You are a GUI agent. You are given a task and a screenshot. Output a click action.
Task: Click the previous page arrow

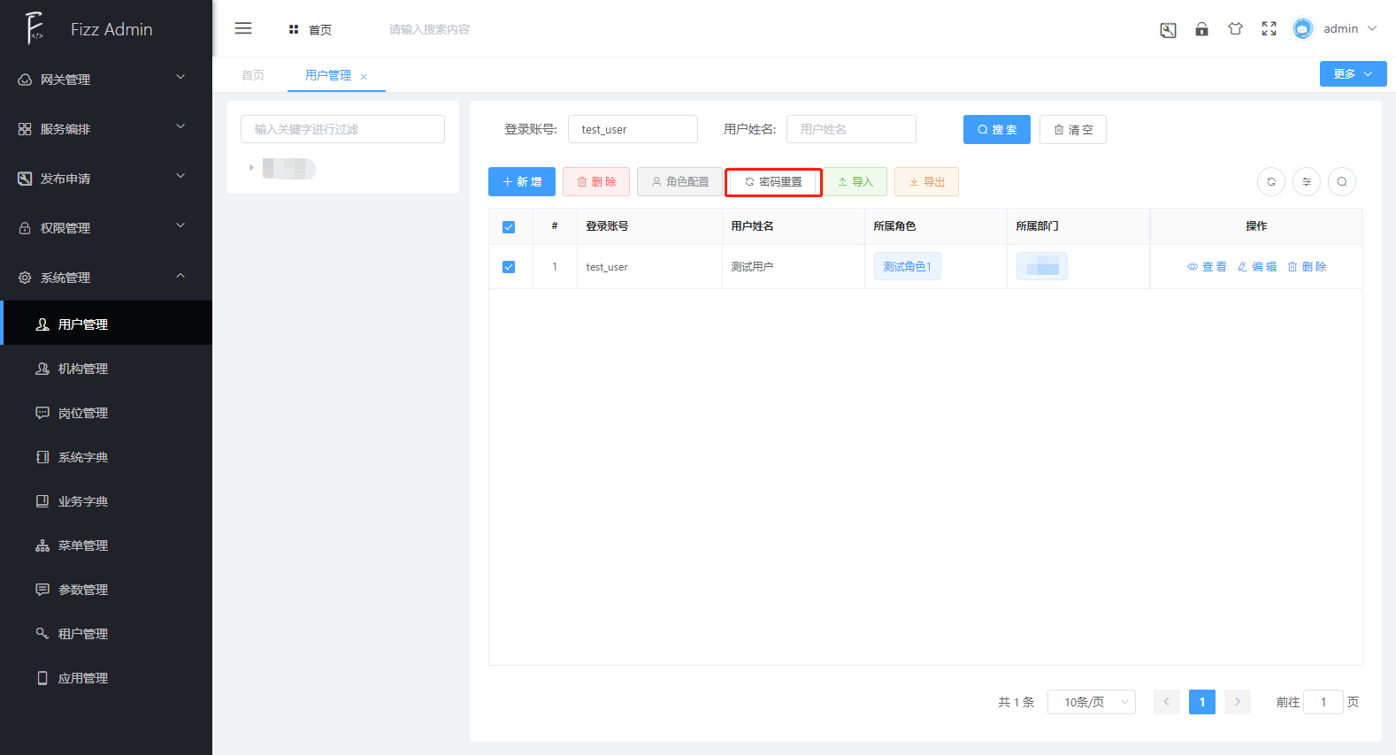[x=1167, y=702]
